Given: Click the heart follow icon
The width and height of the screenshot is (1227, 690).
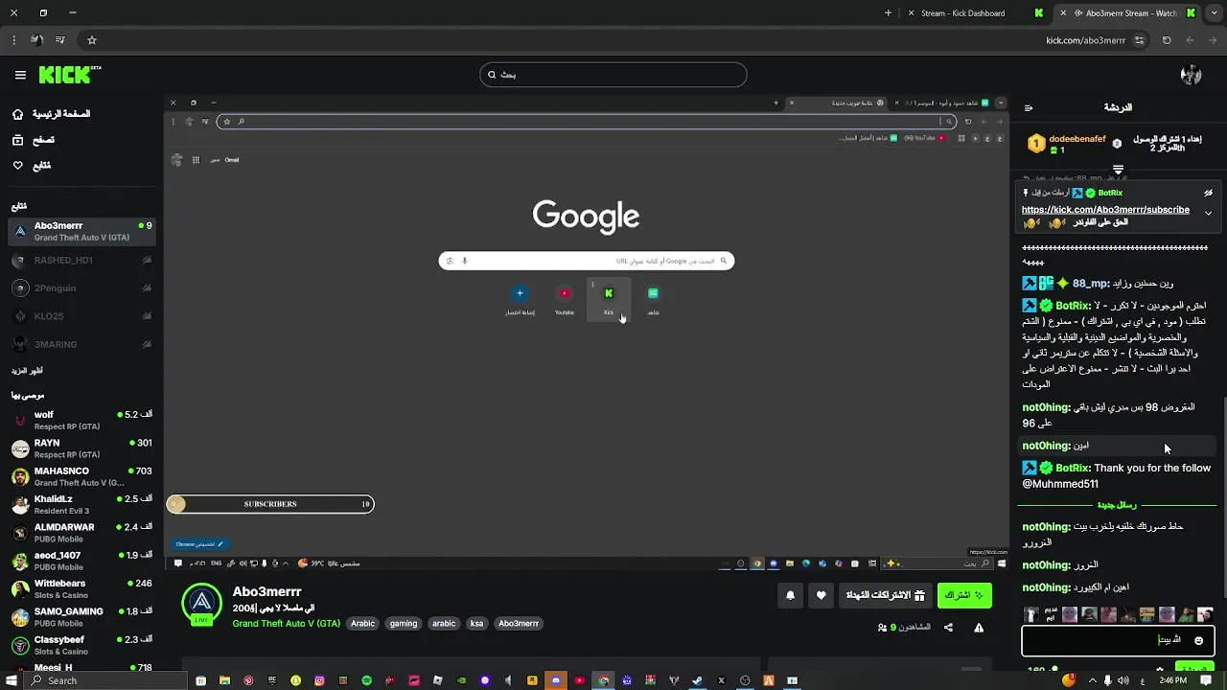Looking at the screenshot, I should pos(821,595).
